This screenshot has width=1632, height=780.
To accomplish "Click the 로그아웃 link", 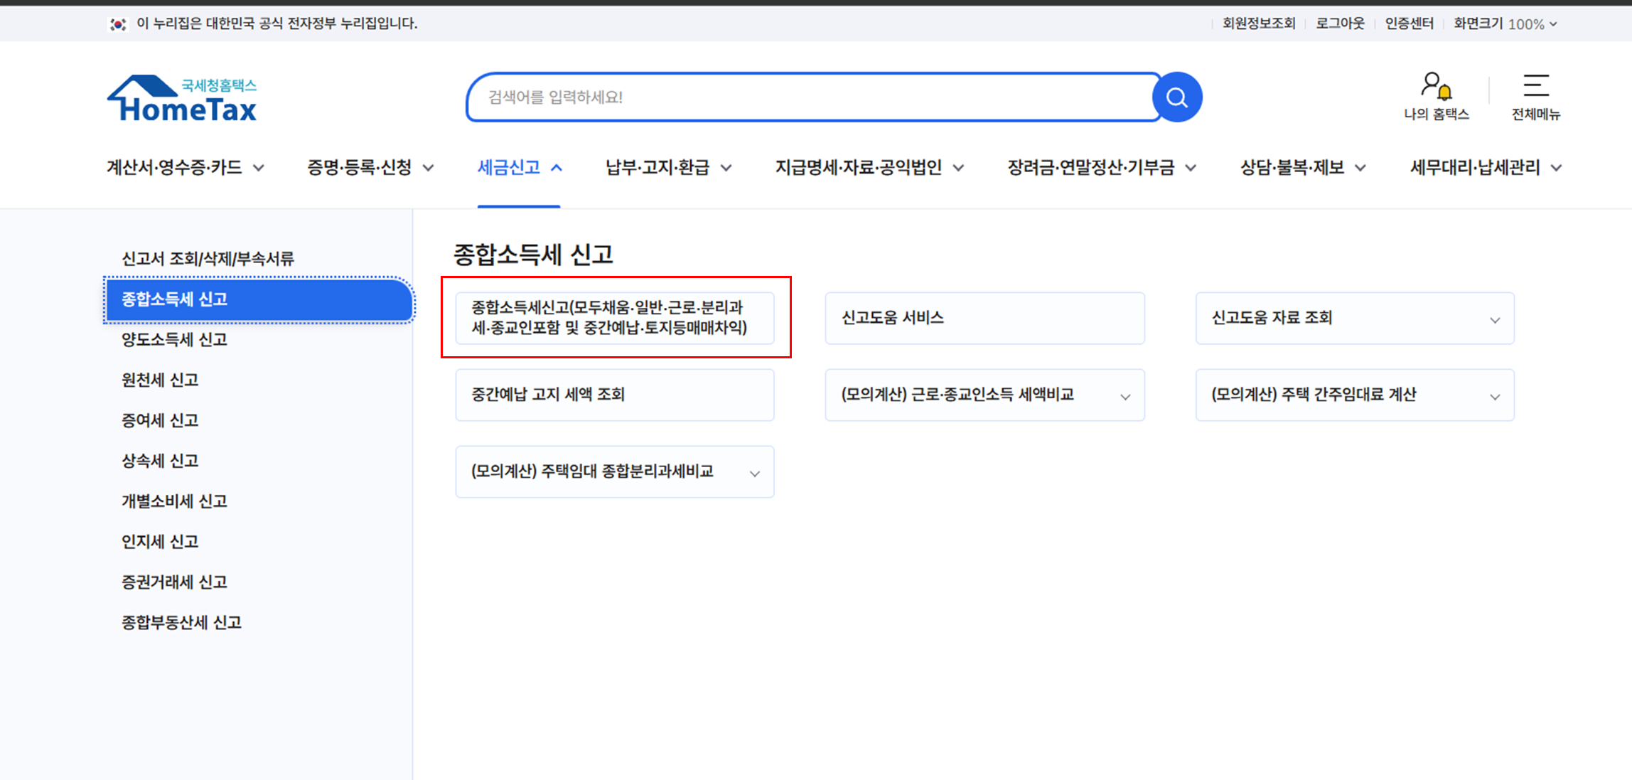I will coord(1340,23).
